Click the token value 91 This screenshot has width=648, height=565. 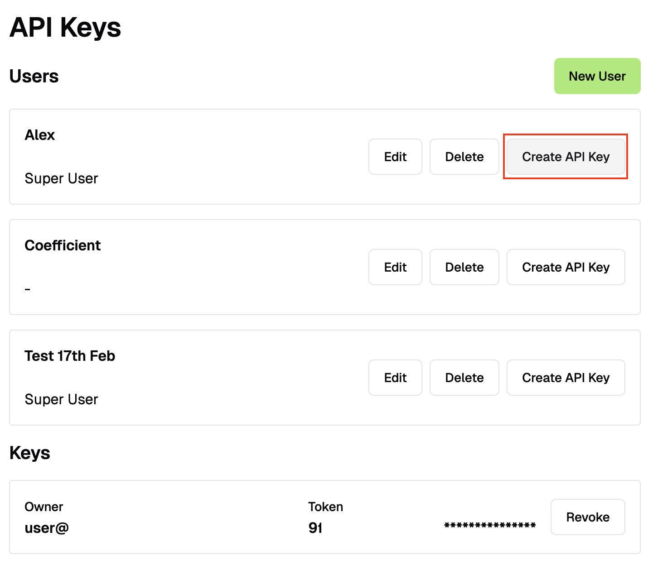(315, 528)
